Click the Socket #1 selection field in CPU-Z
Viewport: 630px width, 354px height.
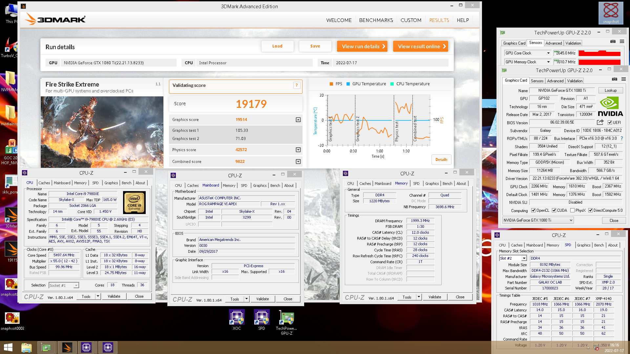tap(64, 285)
